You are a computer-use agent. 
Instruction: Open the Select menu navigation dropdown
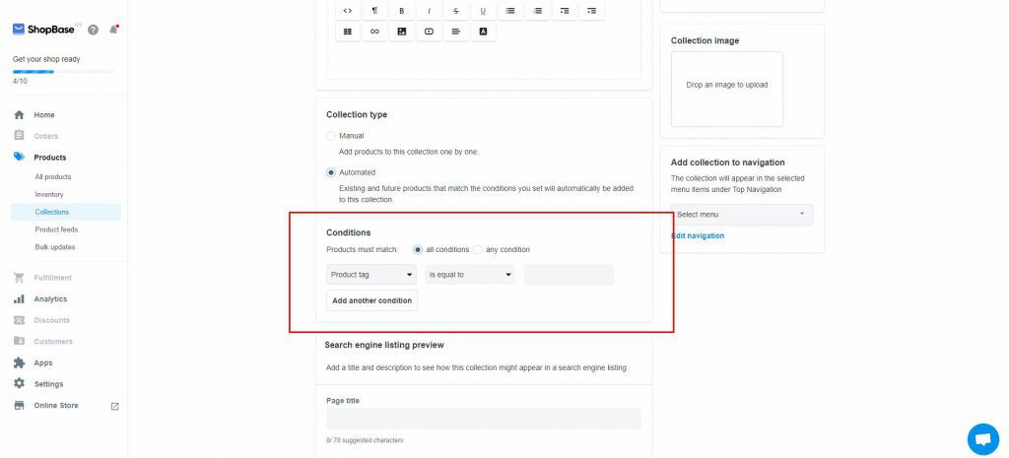742,214
